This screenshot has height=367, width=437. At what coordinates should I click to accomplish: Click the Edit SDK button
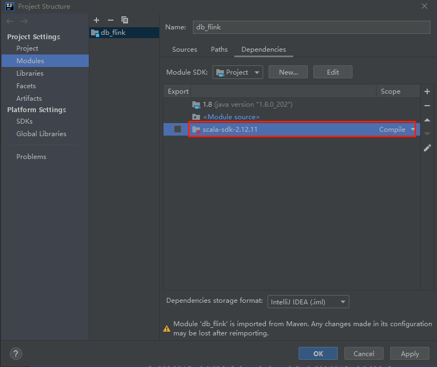333,72
